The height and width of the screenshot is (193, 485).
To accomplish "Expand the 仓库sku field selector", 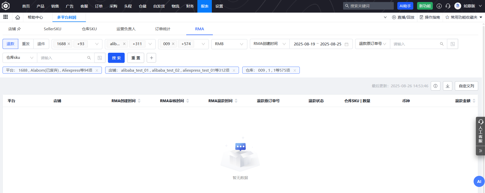I will point(20,58).
